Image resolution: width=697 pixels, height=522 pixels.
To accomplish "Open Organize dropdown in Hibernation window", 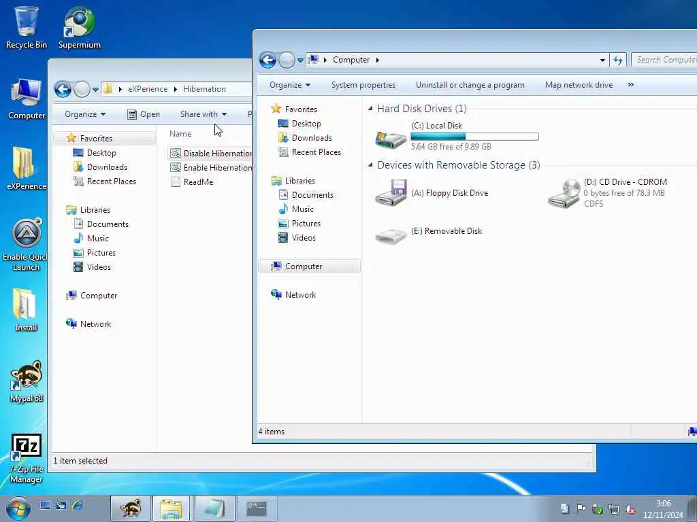I will 85,114.
